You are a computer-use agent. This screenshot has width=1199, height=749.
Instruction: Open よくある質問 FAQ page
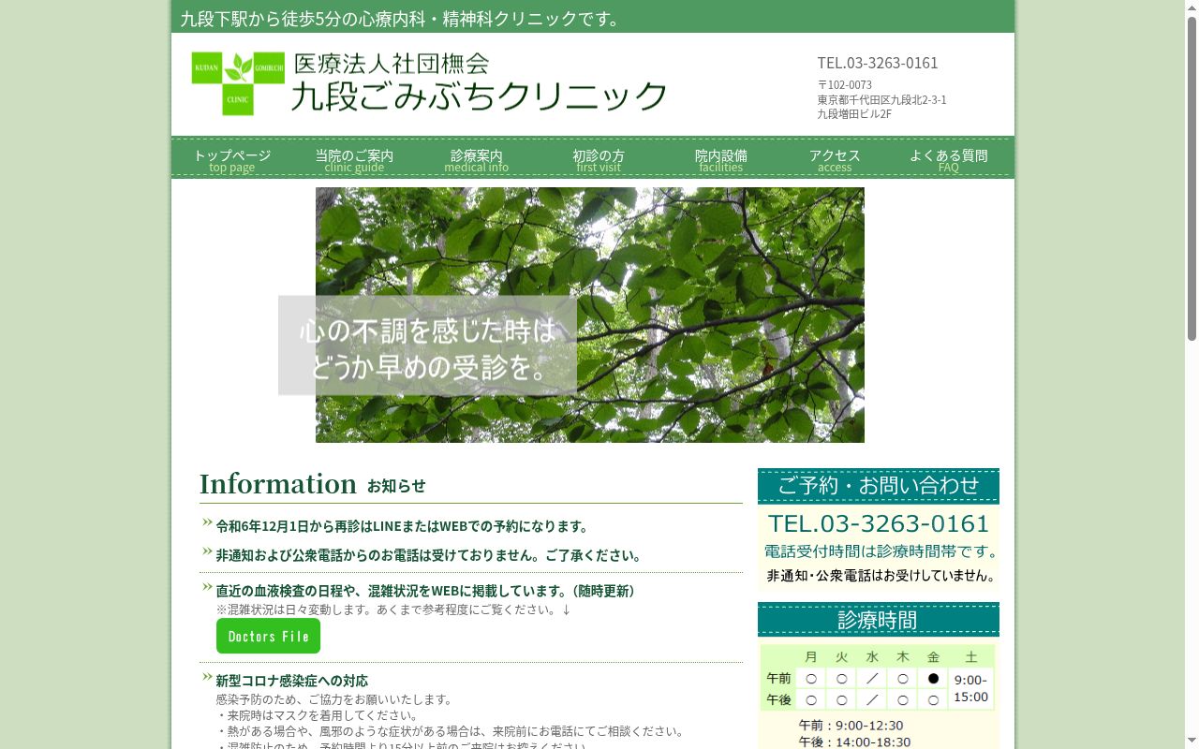point(949,160)
